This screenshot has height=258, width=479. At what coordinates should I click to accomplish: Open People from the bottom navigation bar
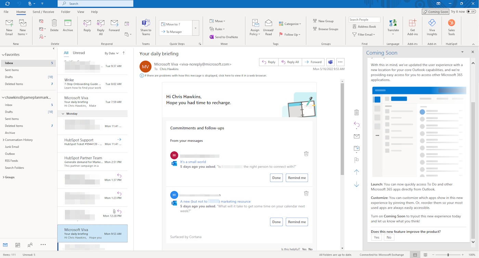30,245
